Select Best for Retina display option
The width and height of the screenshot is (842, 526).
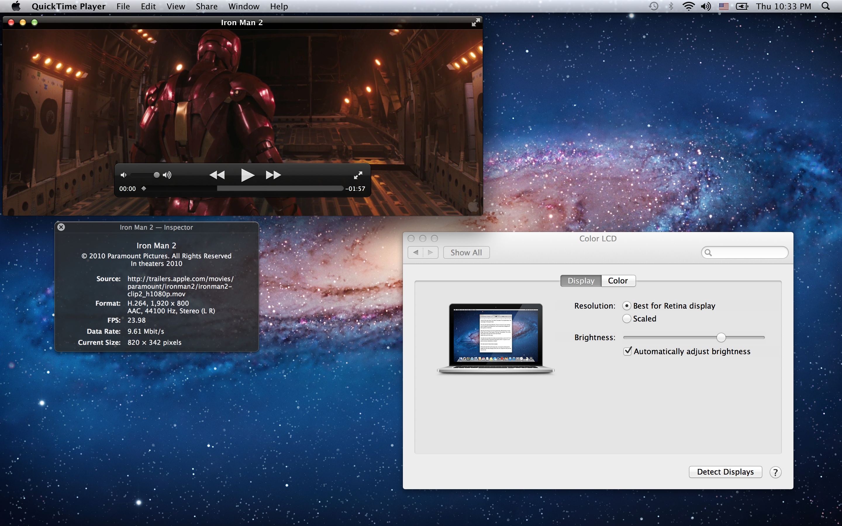(627, 306)
